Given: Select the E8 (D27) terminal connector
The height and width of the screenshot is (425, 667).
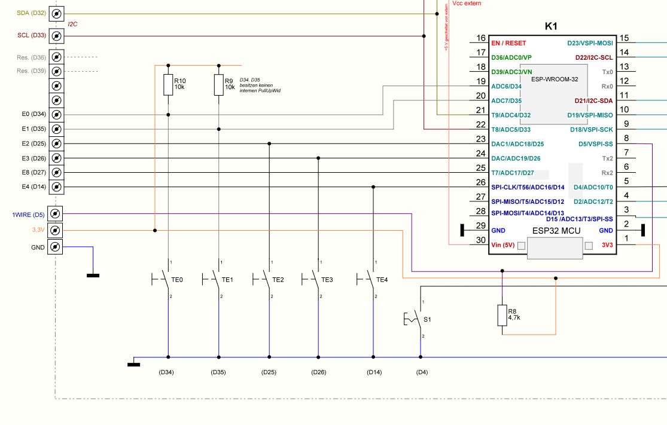Looking at the screenshot, I should [56, 172].
